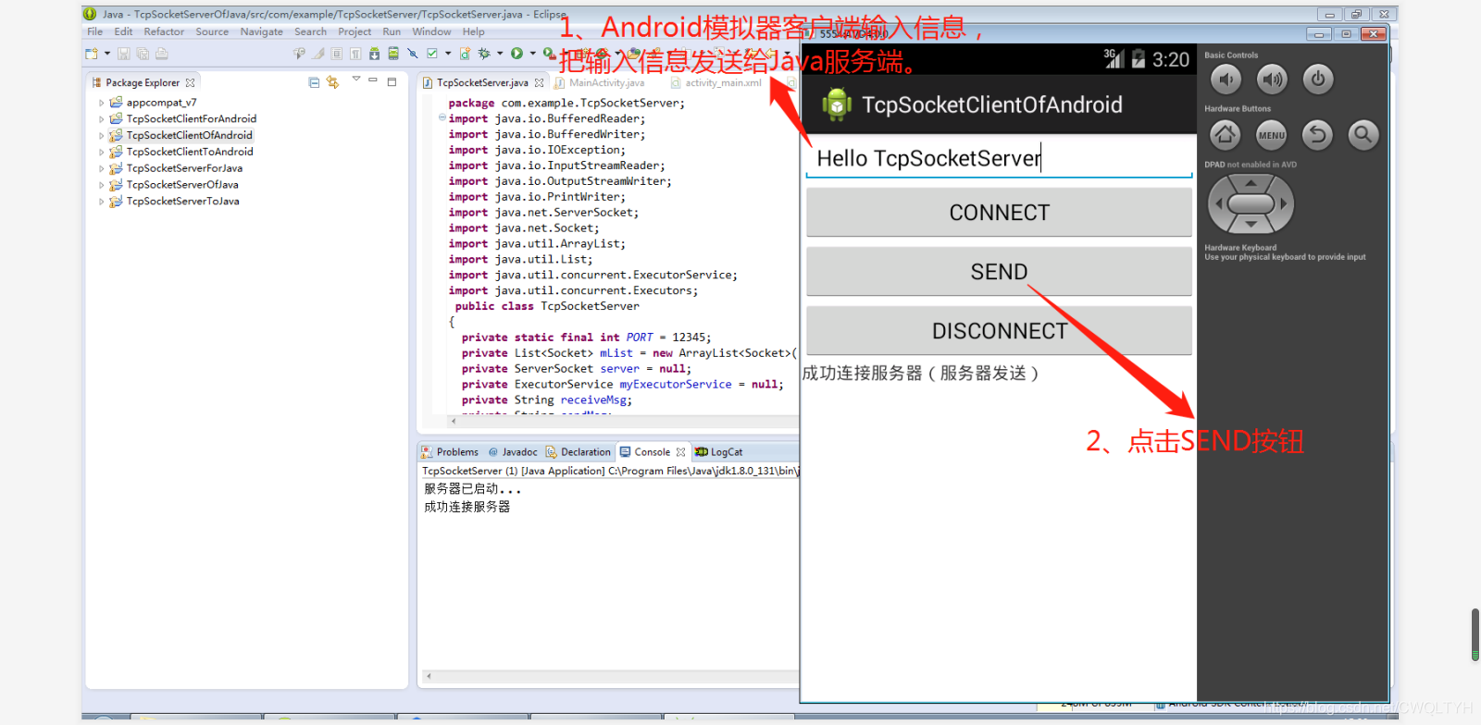Screen dimensions: 1481x725
Task: Expand the TcpSocketClientToAndroid project
Action: 102,152
